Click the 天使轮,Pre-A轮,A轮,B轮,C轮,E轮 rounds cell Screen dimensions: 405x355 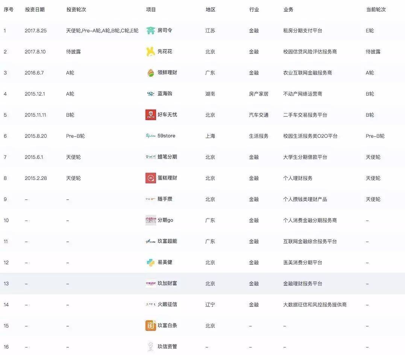[x=102, y=31]
